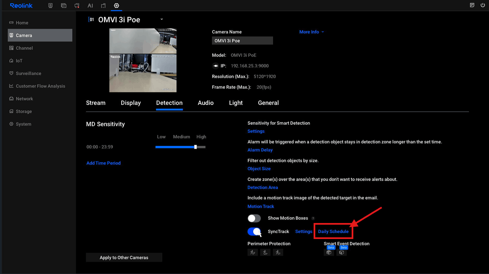Open IoT in sidebar
489x274 pixels.
click(x=40, y=61)
